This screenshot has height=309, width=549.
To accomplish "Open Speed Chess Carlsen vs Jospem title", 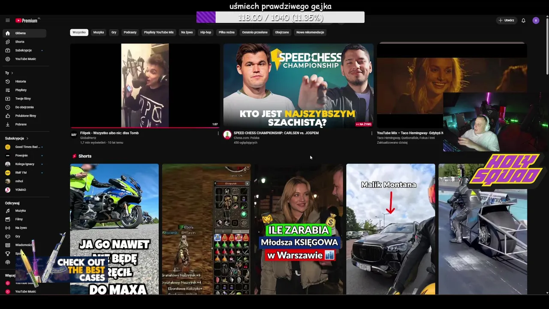I will 276,133.
